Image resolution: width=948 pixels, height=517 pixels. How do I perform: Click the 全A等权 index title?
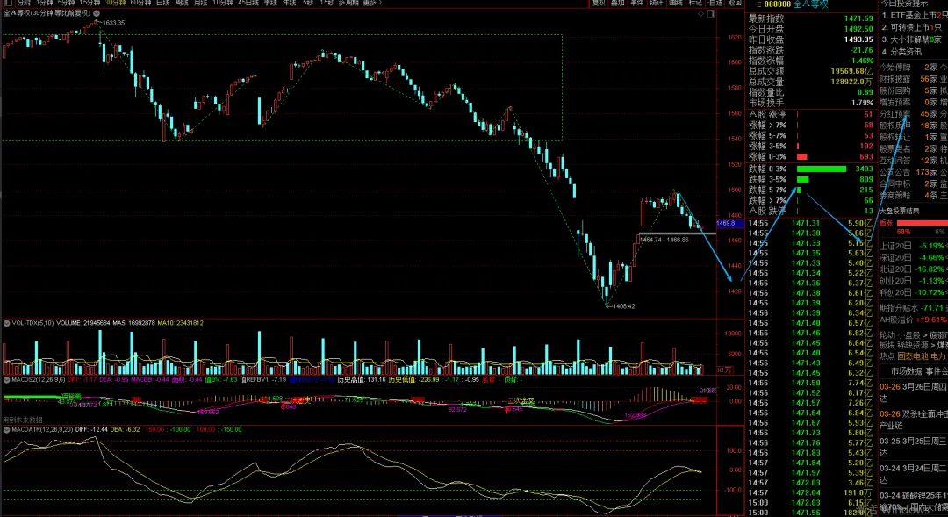[x=810, y=4]
